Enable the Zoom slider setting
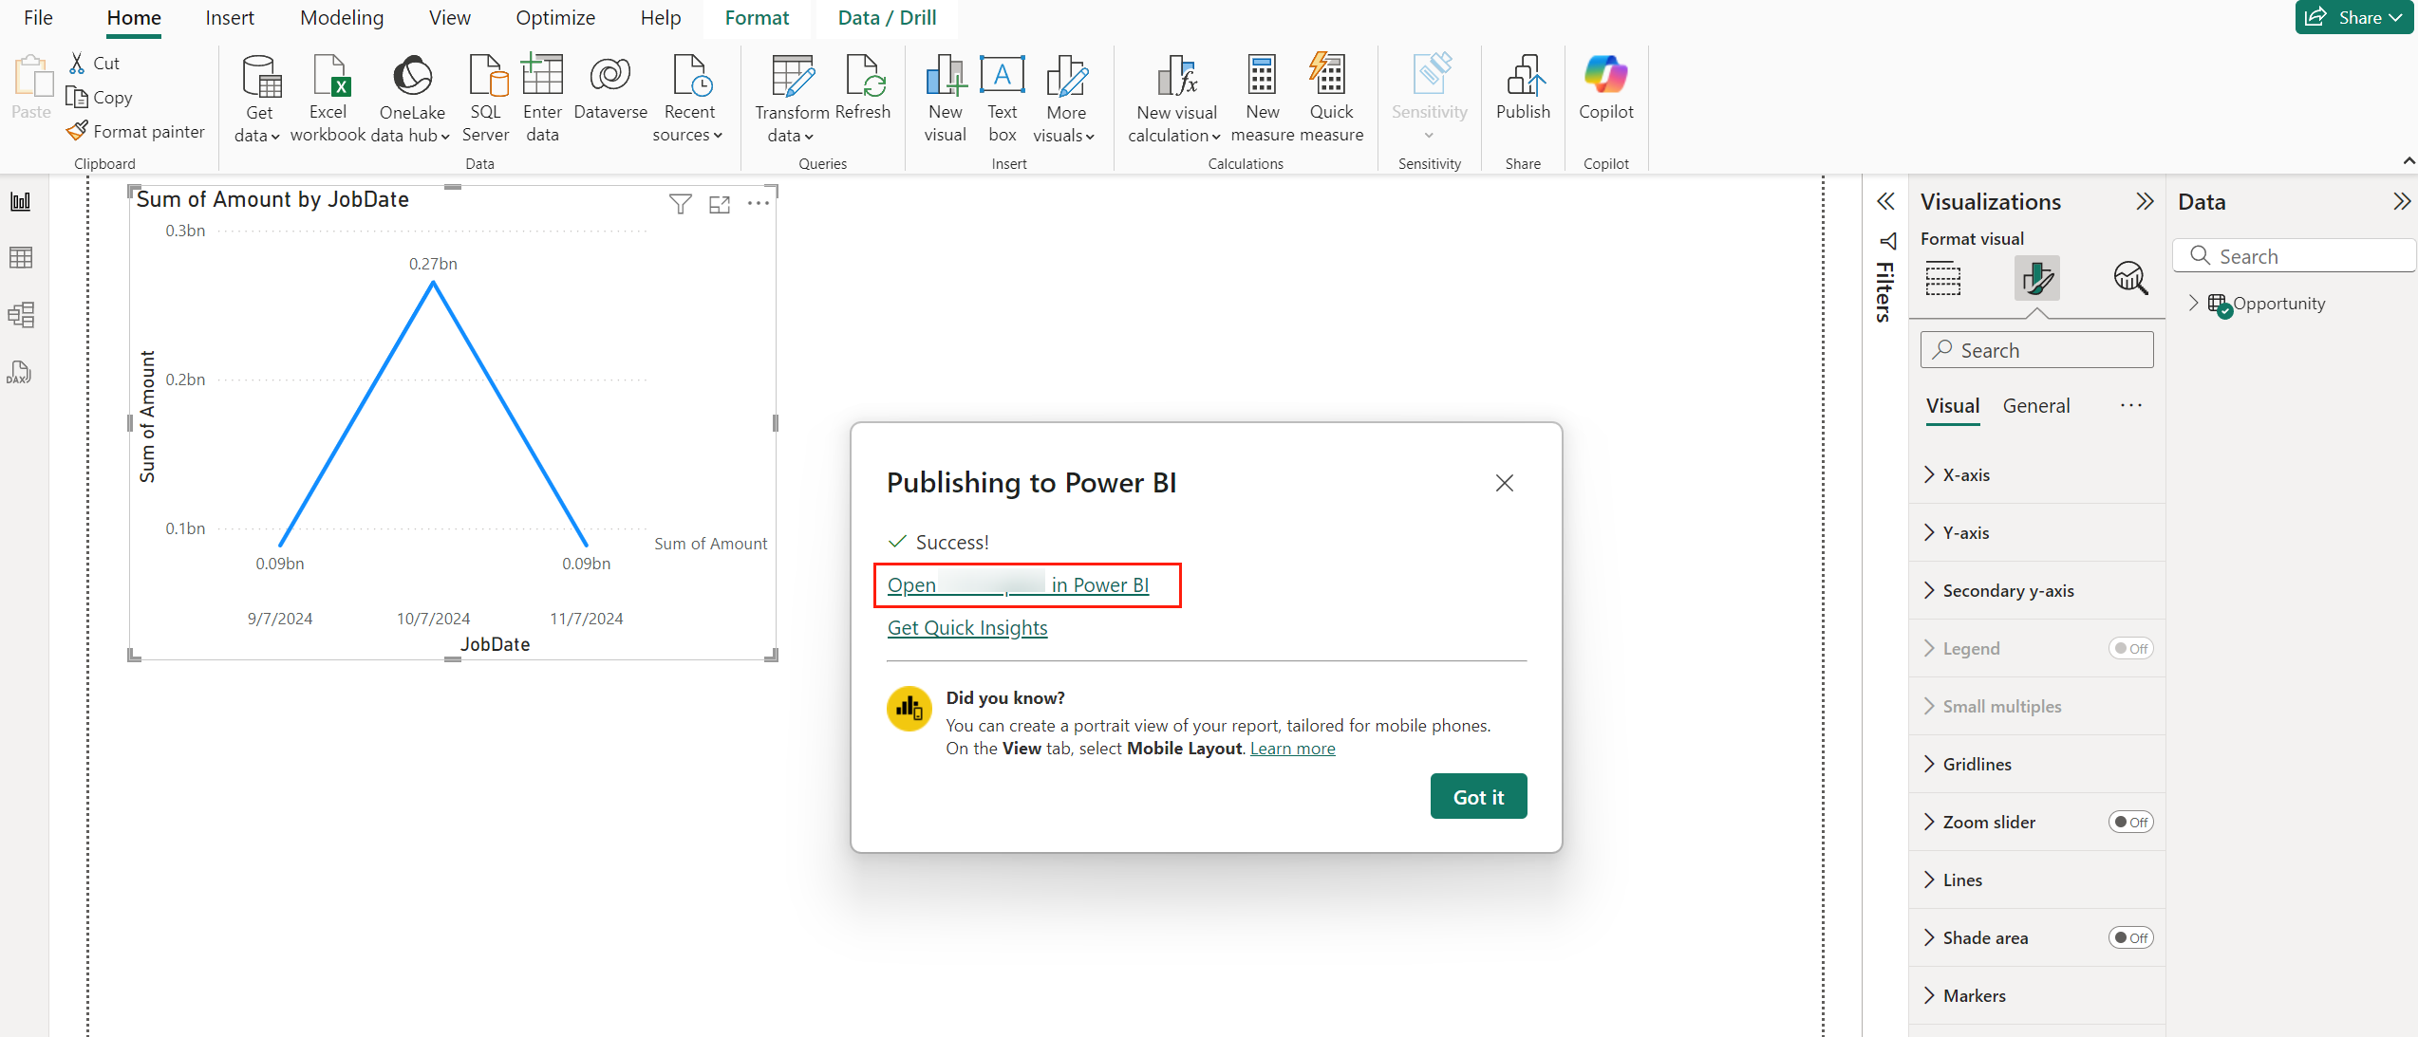2418x1037 pixels. (x=2130, y=822)
